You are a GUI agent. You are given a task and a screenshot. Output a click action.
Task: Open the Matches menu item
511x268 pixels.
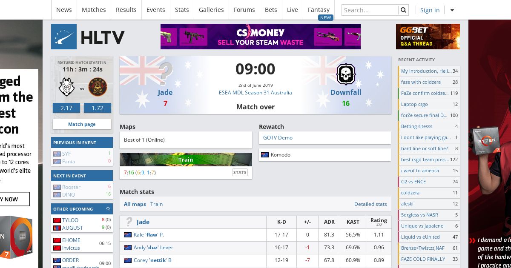[x=94, y=10]
